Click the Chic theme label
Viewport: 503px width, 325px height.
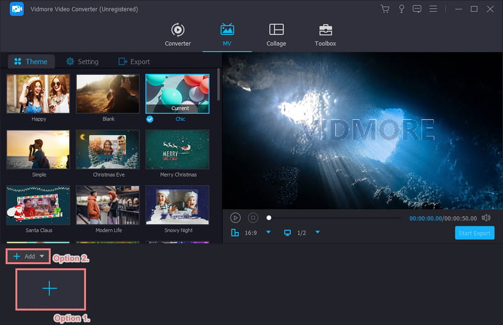pos(180,119)
